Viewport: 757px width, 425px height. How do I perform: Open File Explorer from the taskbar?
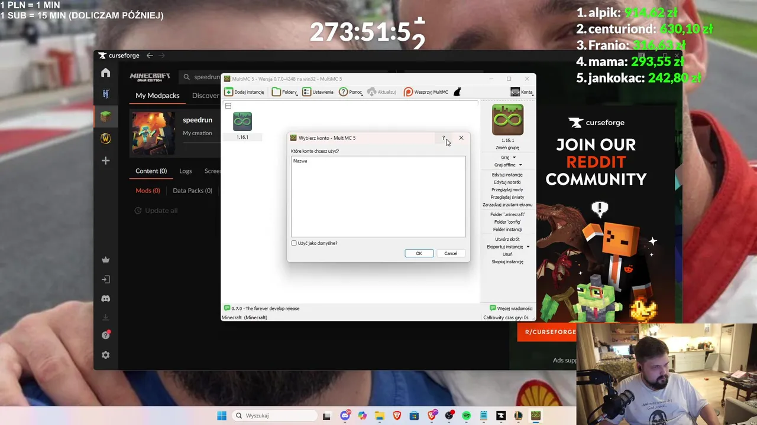(379, 416)
